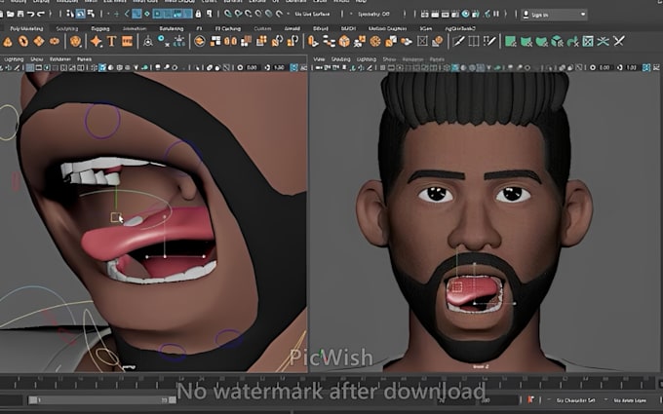Click the green cube UV mapping icon
Image resolution: width=663 pixels, height=414 pixels.
point(558,41)
